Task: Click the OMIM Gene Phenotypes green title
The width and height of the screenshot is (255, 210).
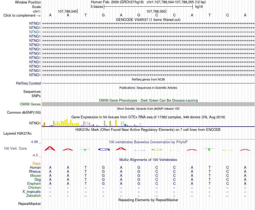Action: click(x=148, y=101)
